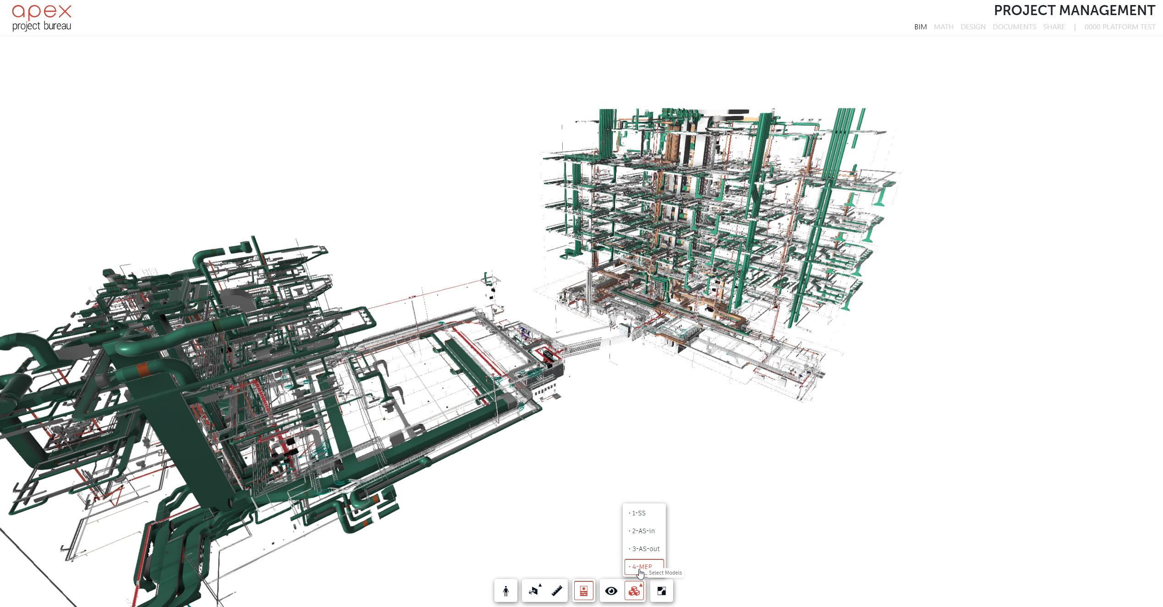Click the apex project bureau logo
Screen dimensions: 1163x607
tap(42, 18)
